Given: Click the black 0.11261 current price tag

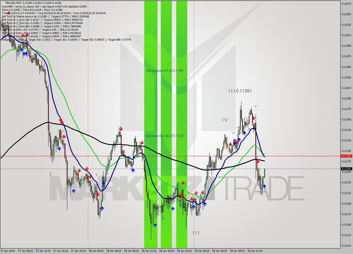Looking at the screenshot, I should pyautogui.click(x=346, y=169).
